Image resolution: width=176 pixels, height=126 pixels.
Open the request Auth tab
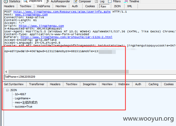tap(75, 6)
